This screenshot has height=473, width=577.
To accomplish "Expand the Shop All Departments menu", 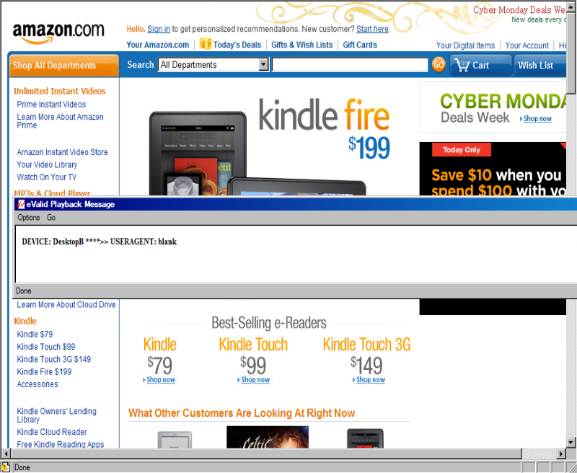I will click(63, 66).
